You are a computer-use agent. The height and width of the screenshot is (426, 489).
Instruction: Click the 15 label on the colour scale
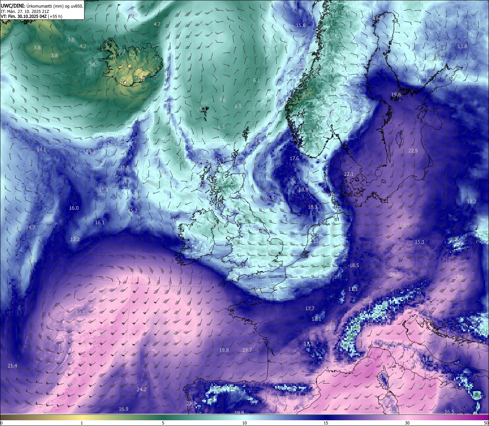326,423
